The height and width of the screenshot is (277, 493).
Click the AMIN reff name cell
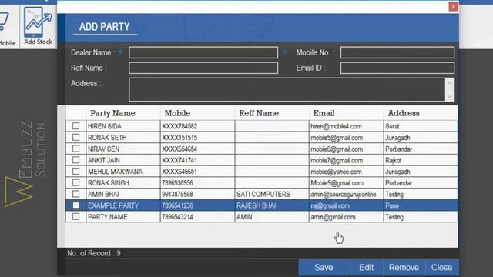(272, 217)
